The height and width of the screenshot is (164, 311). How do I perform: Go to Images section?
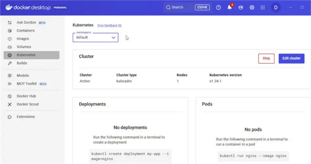pyautogui.click(x=31, y=39)
